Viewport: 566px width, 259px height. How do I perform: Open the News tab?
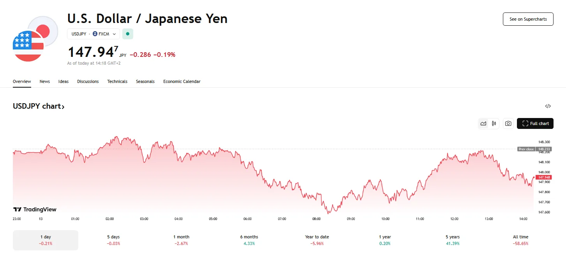point(45,81)
